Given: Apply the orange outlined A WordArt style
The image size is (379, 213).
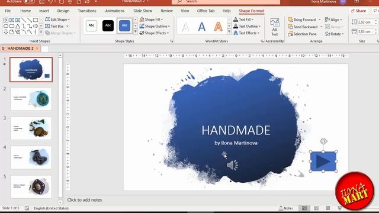Looking at the screenshot, I should tap(218, 27).
